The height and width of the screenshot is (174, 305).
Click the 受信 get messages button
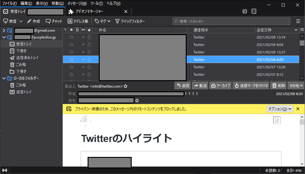[10, 21]
